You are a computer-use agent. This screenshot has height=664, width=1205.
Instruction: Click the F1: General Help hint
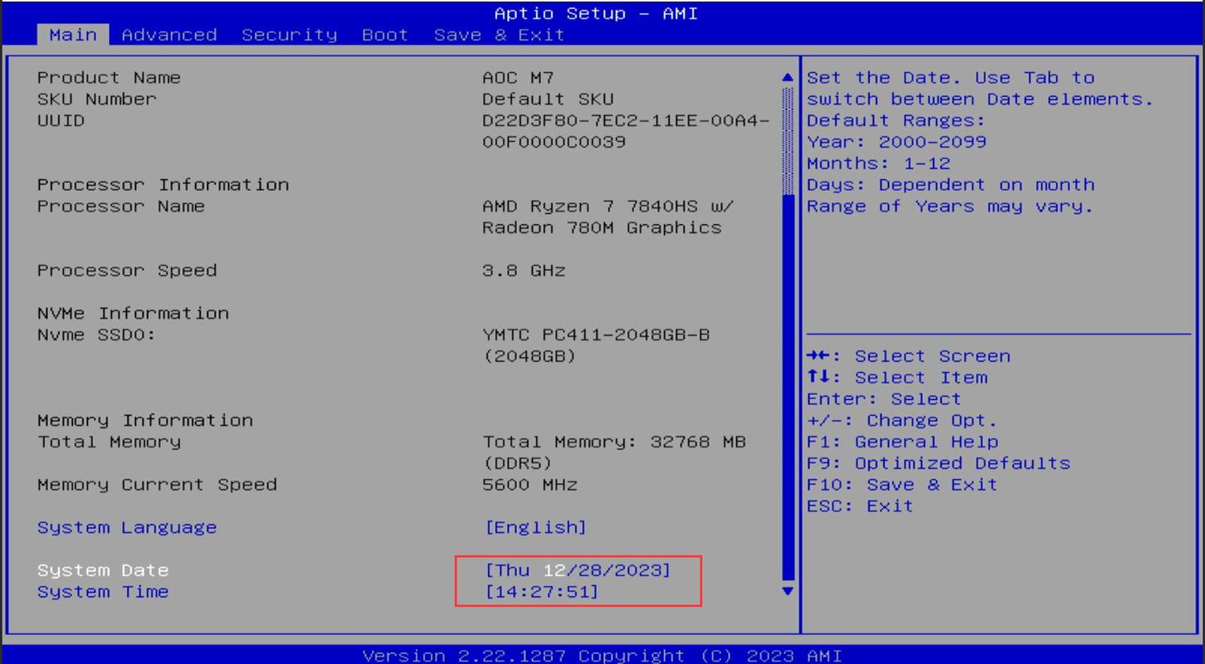point(902,442)
